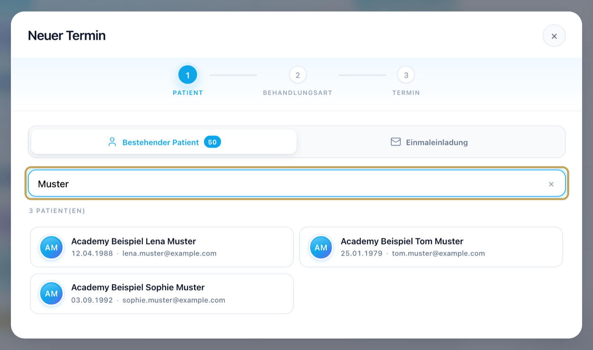
Task: Go to step 3 circle
Action: pos(406,75)
